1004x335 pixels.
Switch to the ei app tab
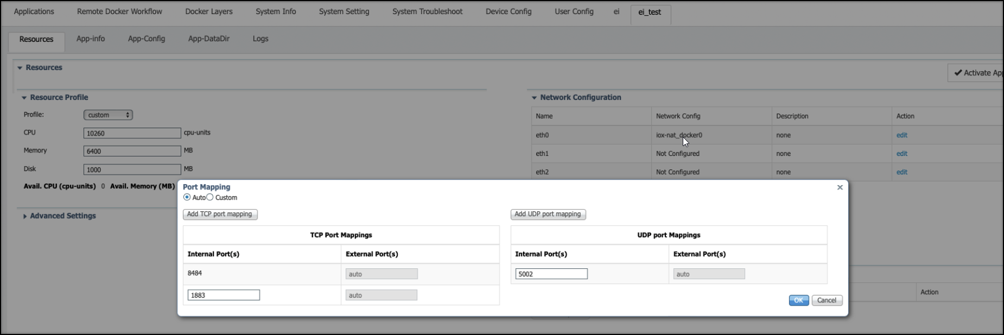pos(617,11)
